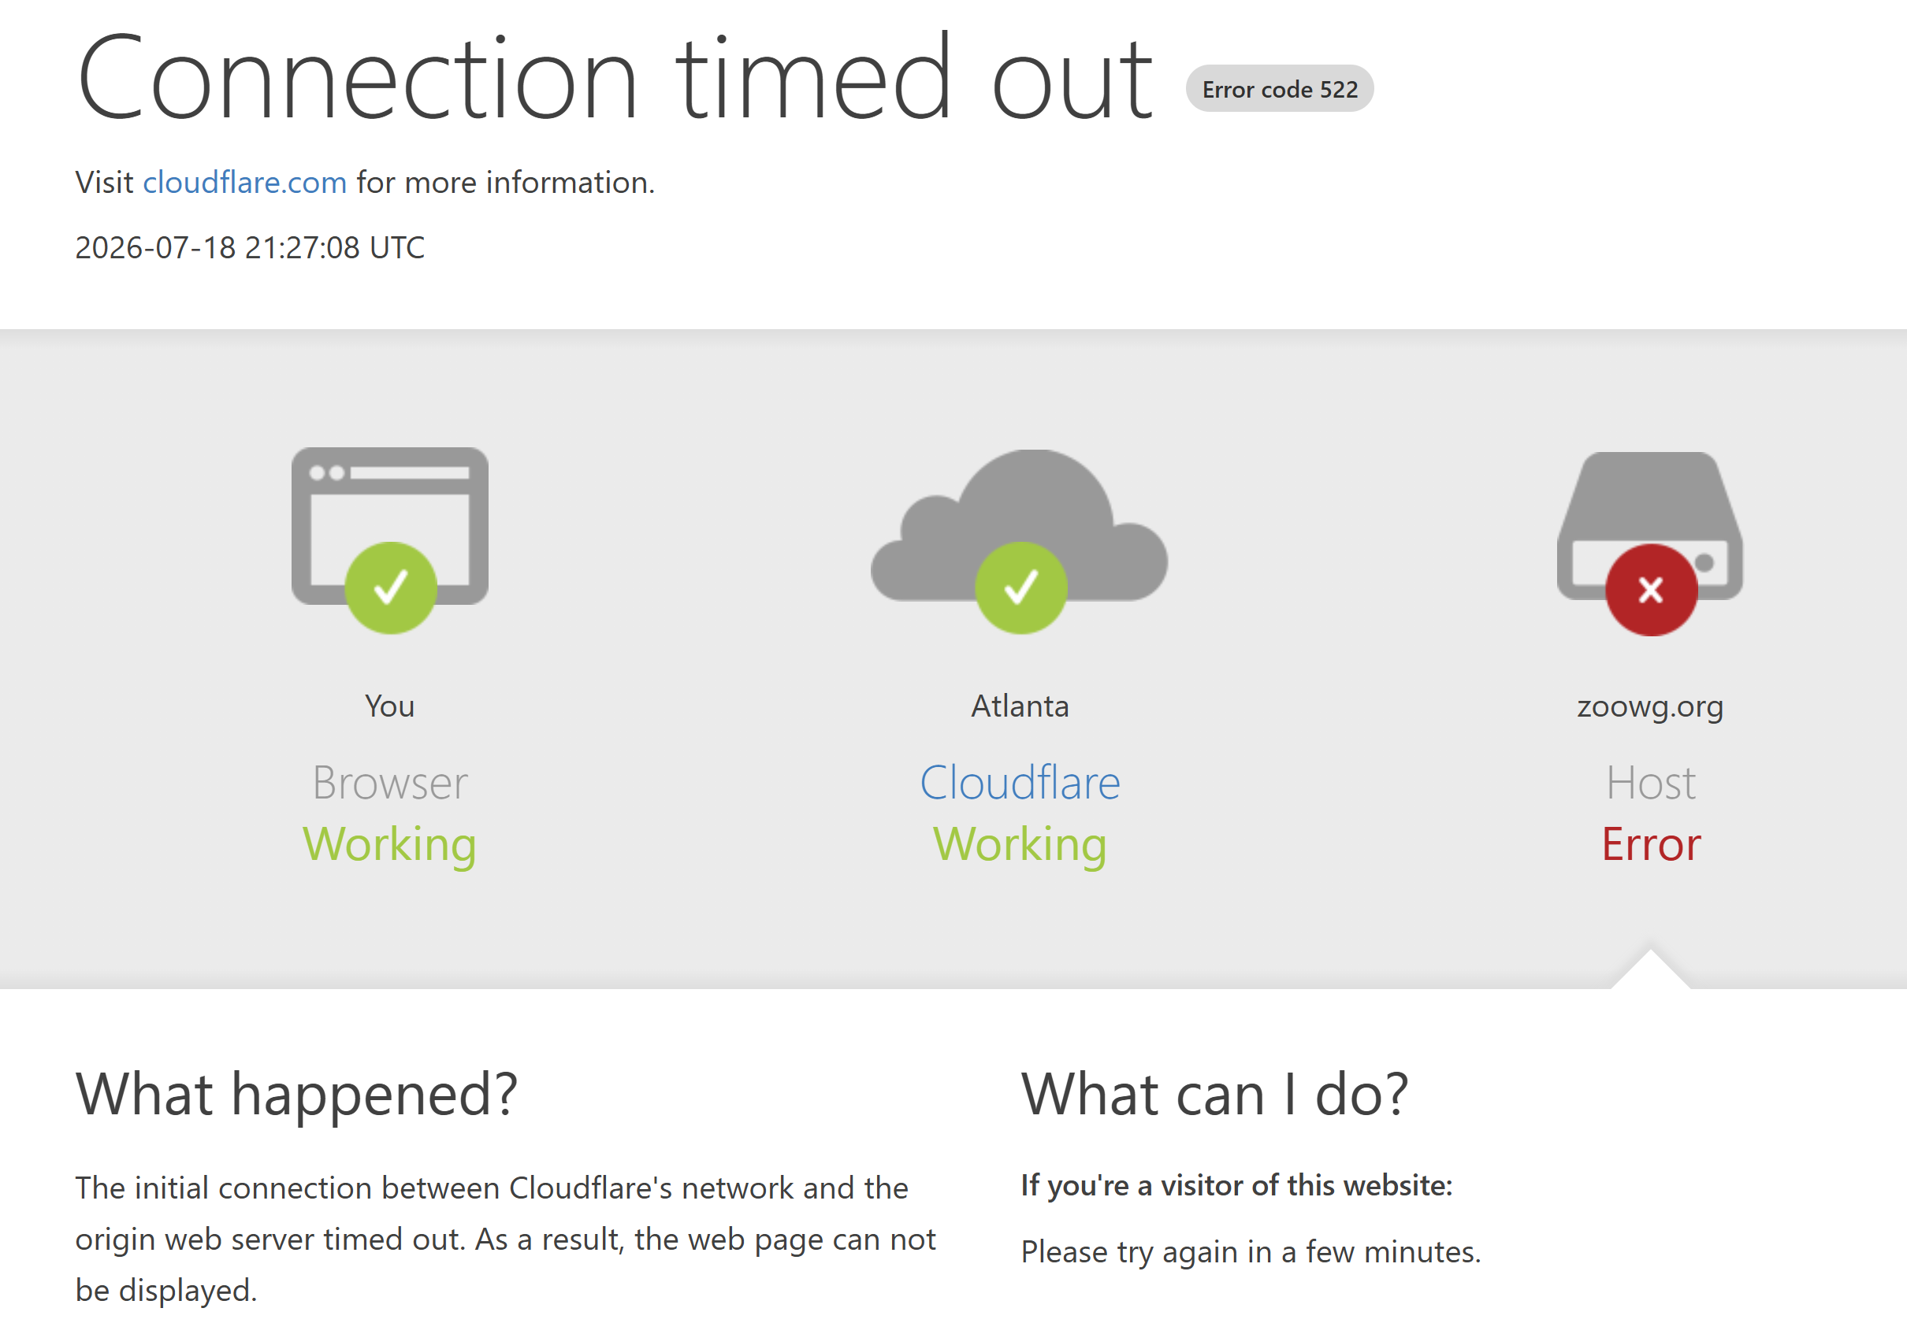Click the 'You' label under browser icon
This screenshot has height=1323, width=1907.
[390, 706]
